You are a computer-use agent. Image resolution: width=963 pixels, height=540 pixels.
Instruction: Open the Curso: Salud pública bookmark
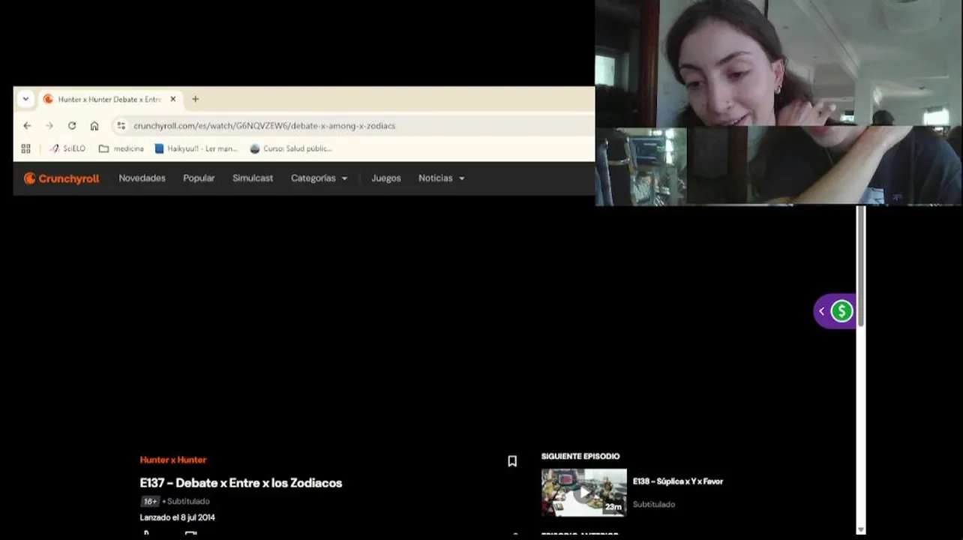pos(291,148)
